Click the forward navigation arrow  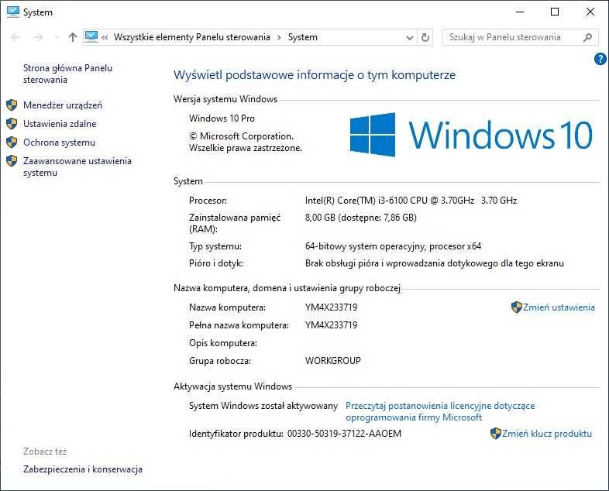pyautogui.click(x=38, y=37)
